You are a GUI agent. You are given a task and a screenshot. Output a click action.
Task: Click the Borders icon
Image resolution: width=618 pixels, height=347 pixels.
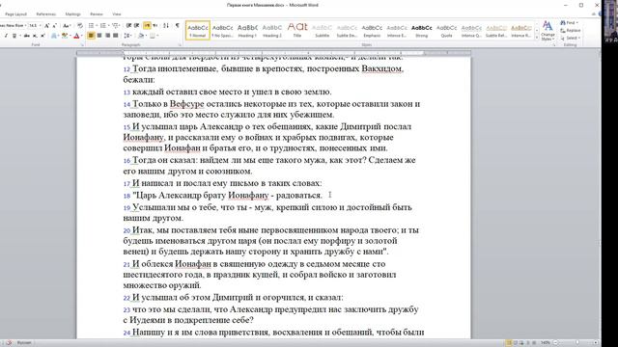(x=153, y=36)
